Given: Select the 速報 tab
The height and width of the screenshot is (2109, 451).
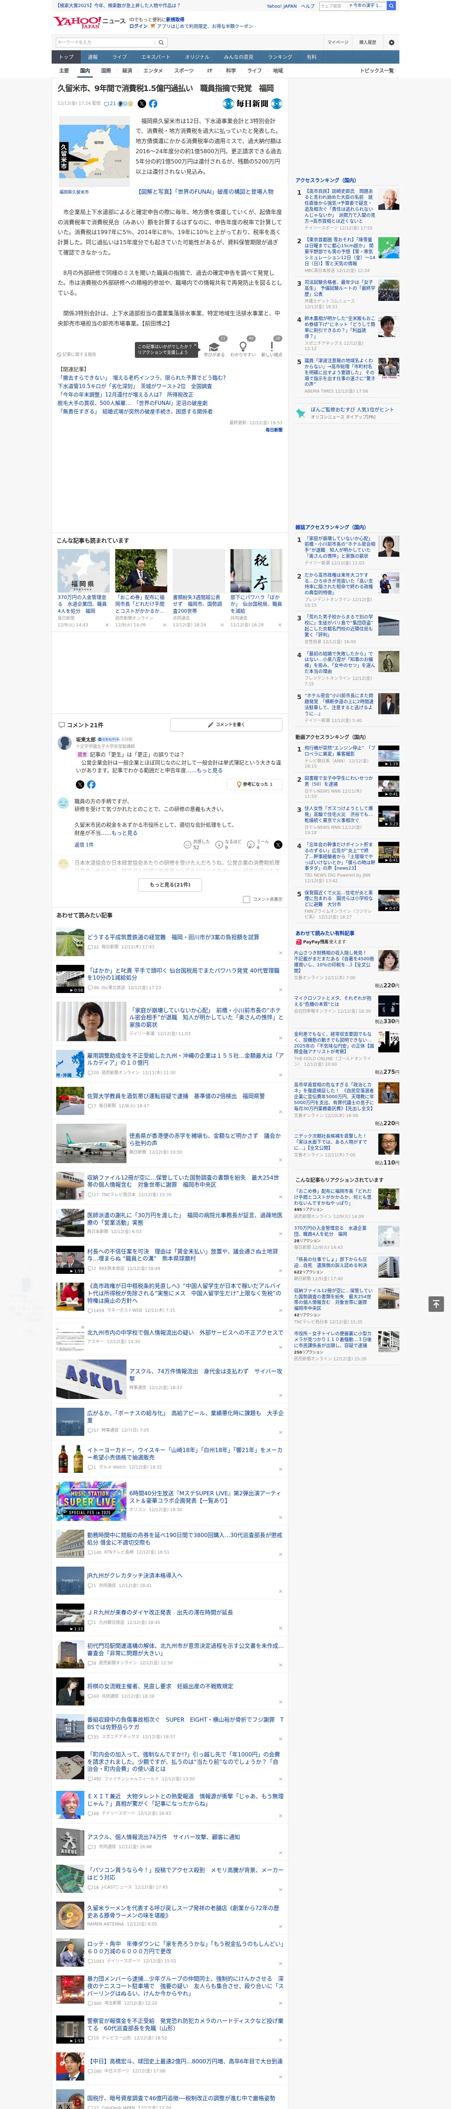Looking at the screenshot, I should (x=92, y=57).
